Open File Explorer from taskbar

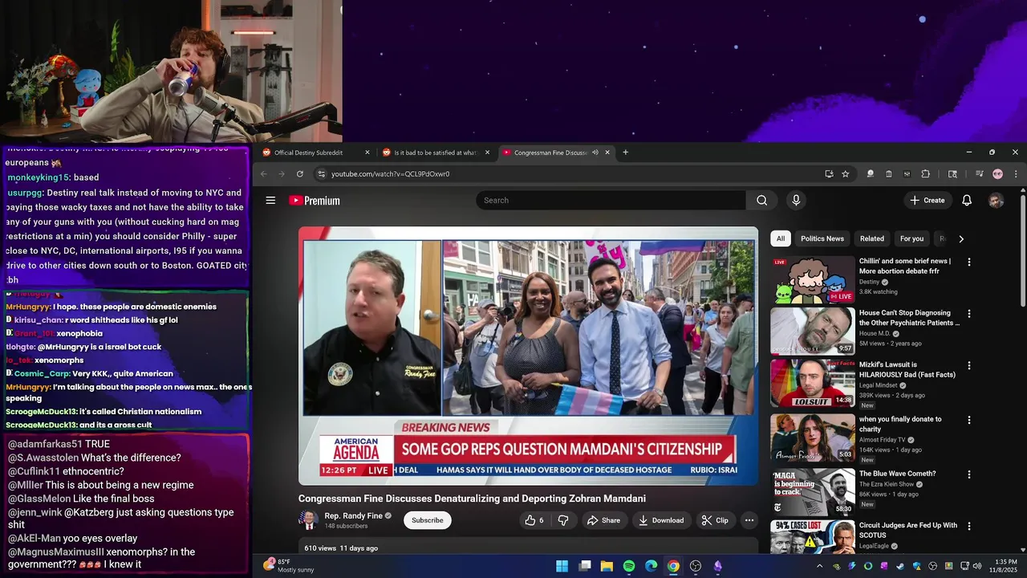607,566
